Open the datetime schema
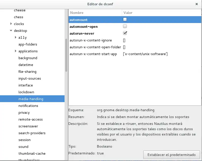 pyautogui.click(x=26, y=65)
